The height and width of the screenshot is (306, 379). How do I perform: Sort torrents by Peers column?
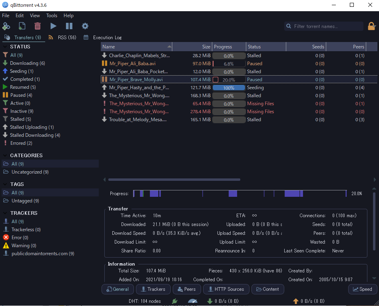[x=346, y=47]
